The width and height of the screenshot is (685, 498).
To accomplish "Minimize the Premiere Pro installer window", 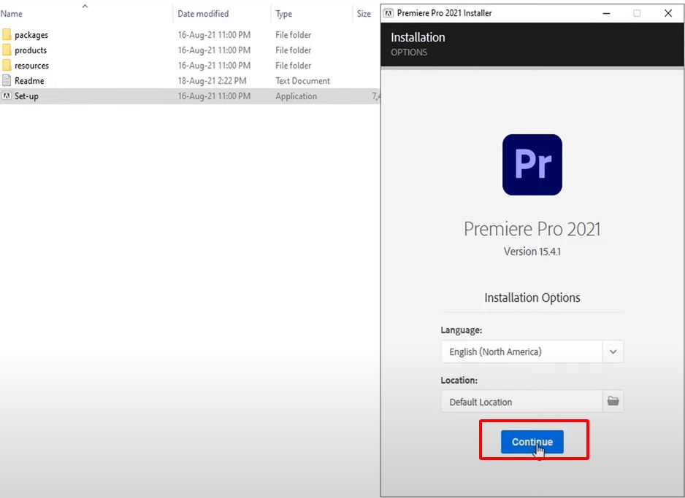I will point(605,13).
